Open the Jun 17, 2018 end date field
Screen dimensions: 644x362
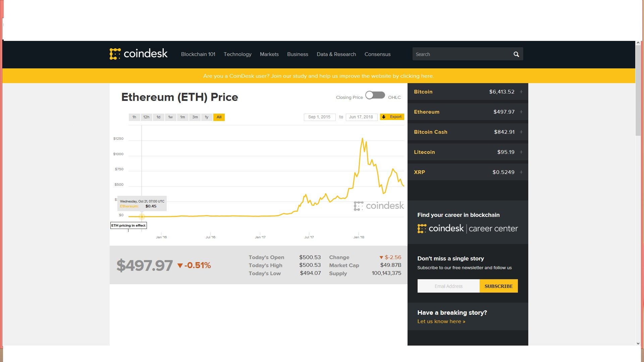pos(361,117)
